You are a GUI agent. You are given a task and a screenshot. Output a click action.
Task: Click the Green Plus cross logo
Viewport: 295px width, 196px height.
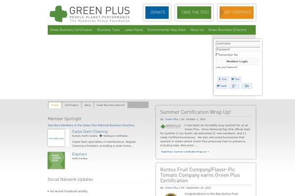pyautogui.click(x=59, y=14)
